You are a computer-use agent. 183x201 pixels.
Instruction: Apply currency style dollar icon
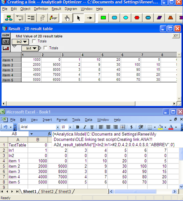click(x=131, y=127)
